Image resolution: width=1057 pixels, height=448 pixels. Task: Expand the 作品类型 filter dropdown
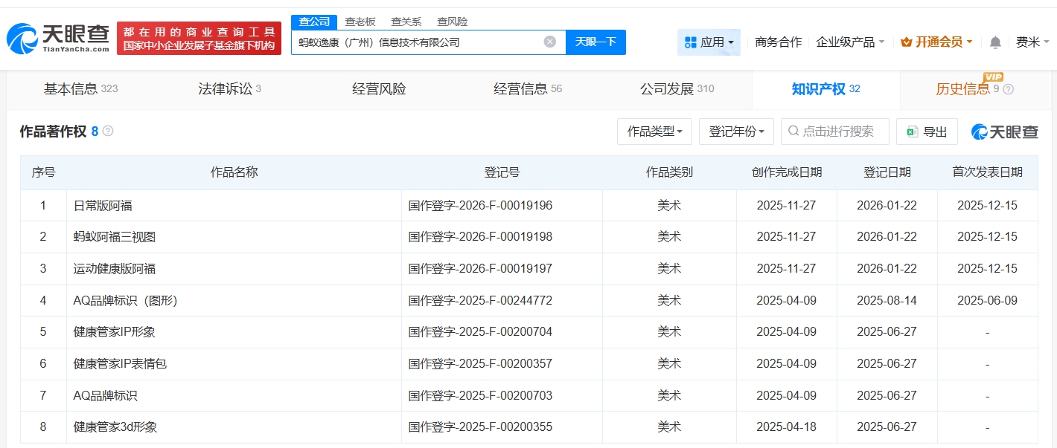[654, 132]
